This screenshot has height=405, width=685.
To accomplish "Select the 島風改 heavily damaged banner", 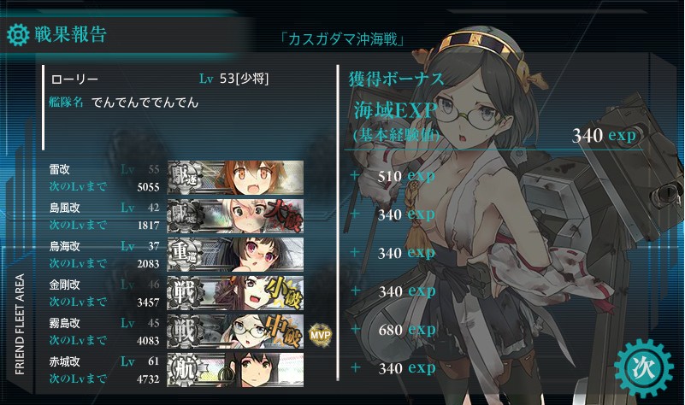I will click(x=235, y=215).
